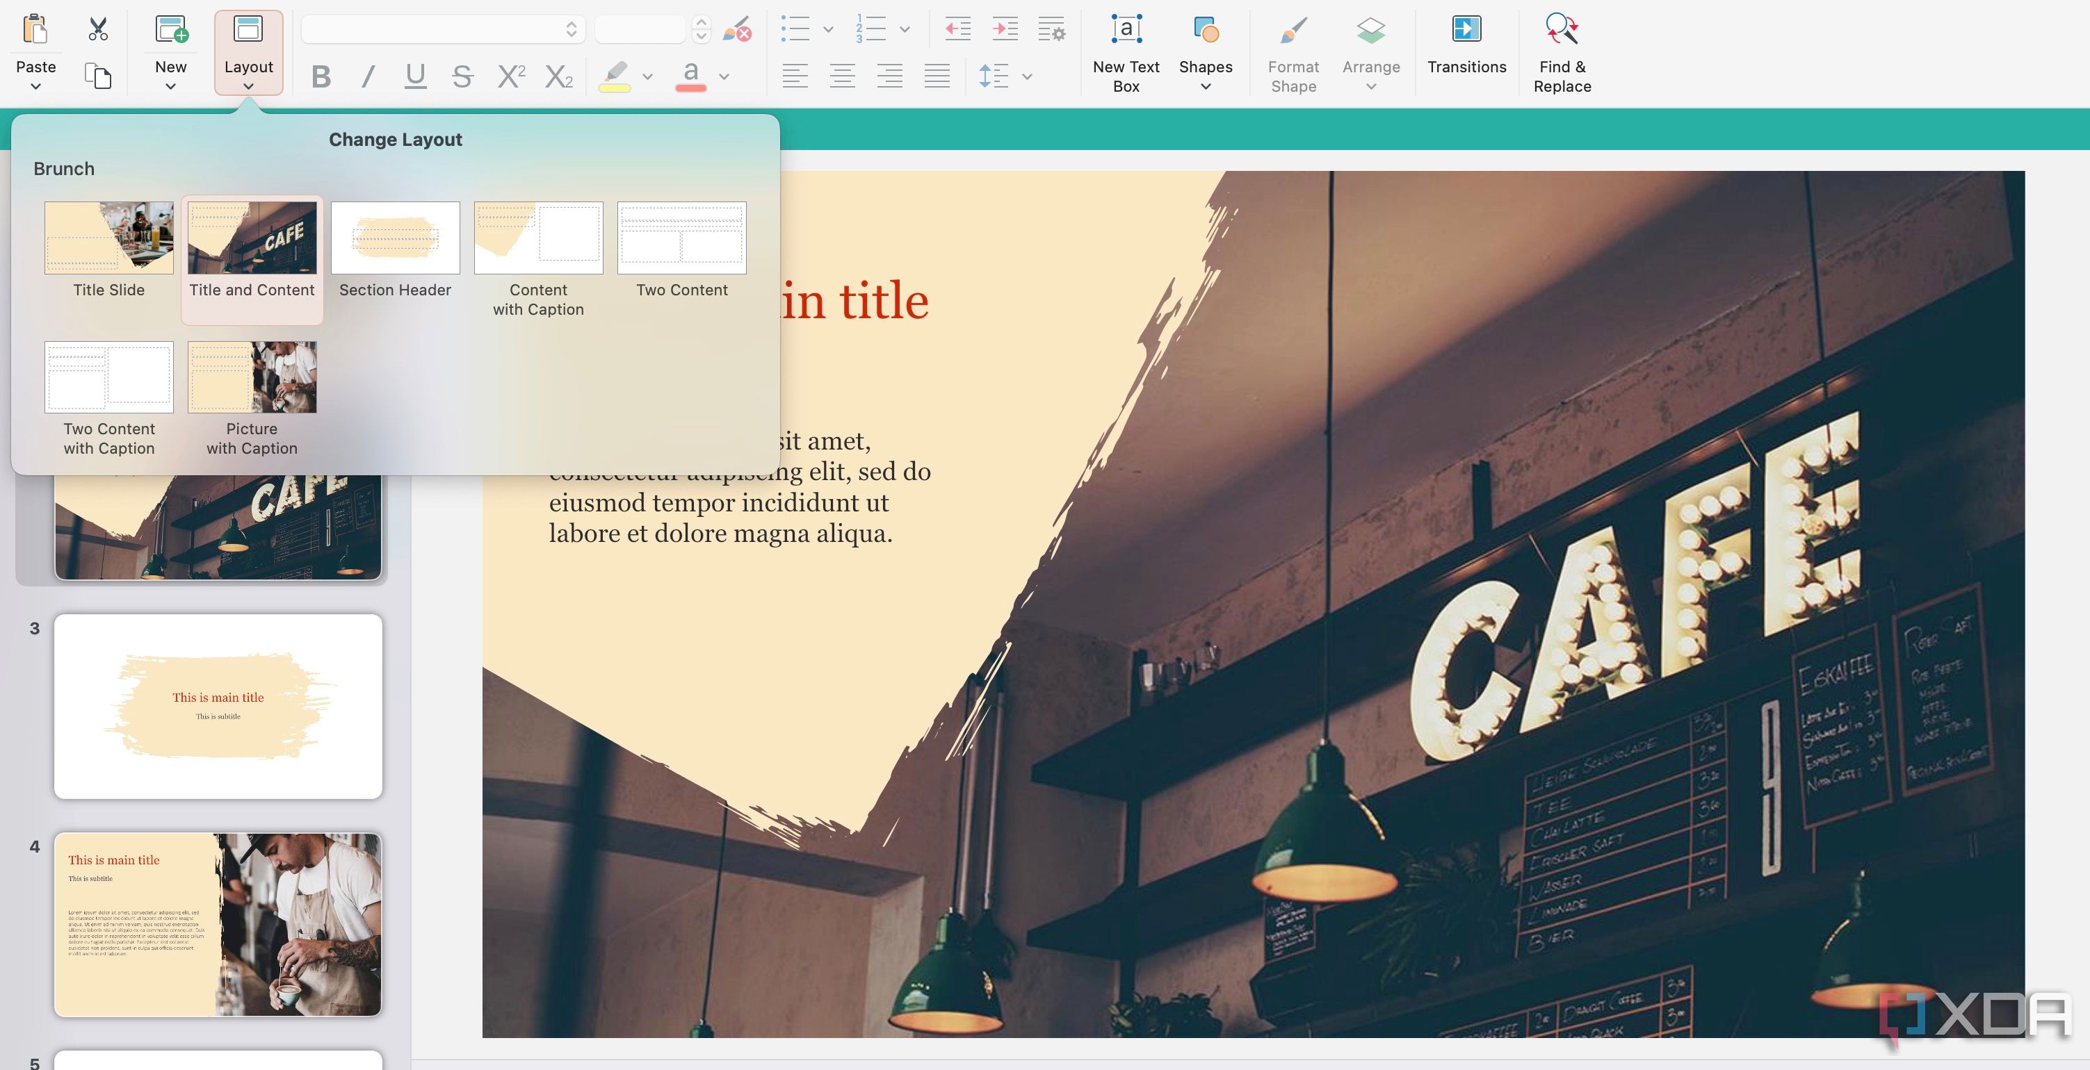Click the Clear formatting icon

[737, 30]
